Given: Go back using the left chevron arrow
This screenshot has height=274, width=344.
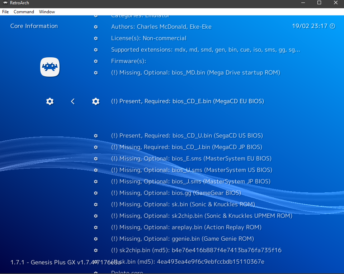Looking at the screenshot, I should click(73, 101).
